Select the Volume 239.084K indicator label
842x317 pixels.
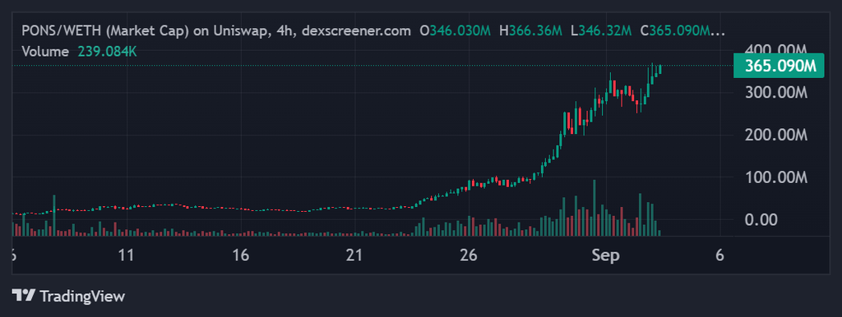point(80,52)
